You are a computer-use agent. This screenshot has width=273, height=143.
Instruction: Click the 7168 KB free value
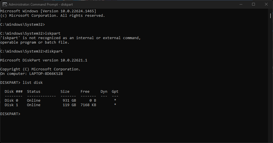tap(88, 105)
